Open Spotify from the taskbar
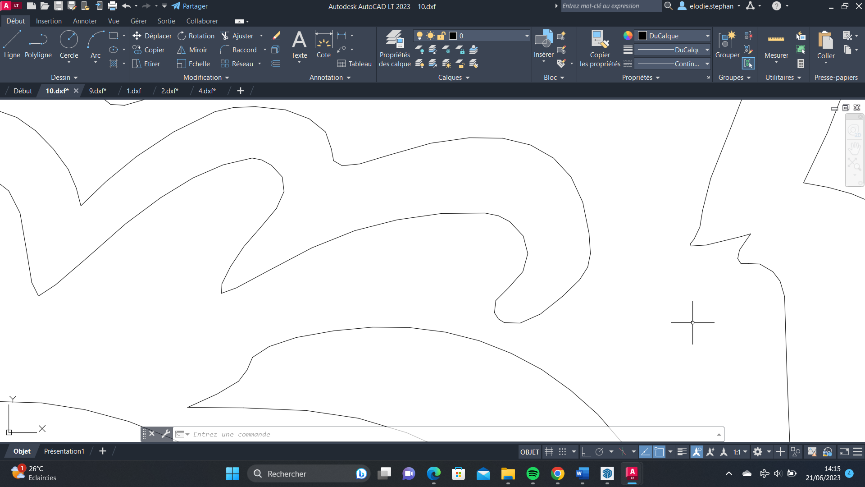Screen dimensions: 865x487 point(533,474)
